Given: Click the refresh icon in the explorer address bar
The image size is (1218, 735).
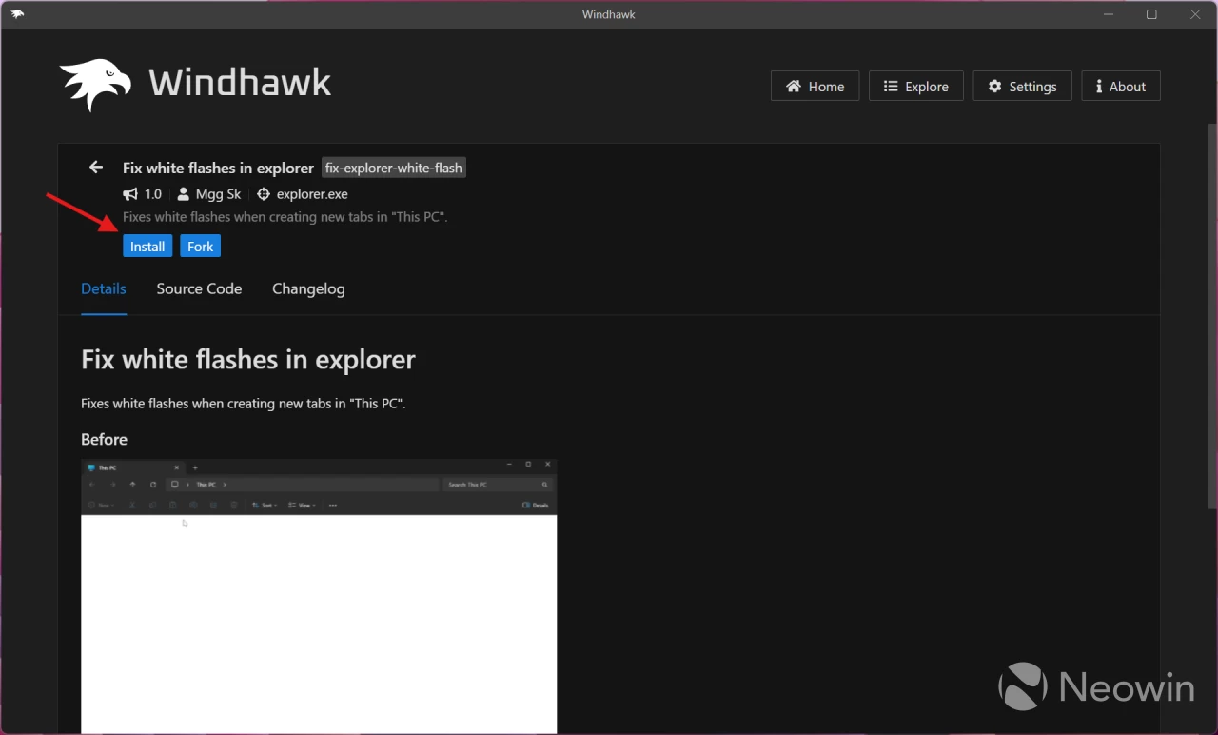Looking at the screenshot, I should coord(152,484).
